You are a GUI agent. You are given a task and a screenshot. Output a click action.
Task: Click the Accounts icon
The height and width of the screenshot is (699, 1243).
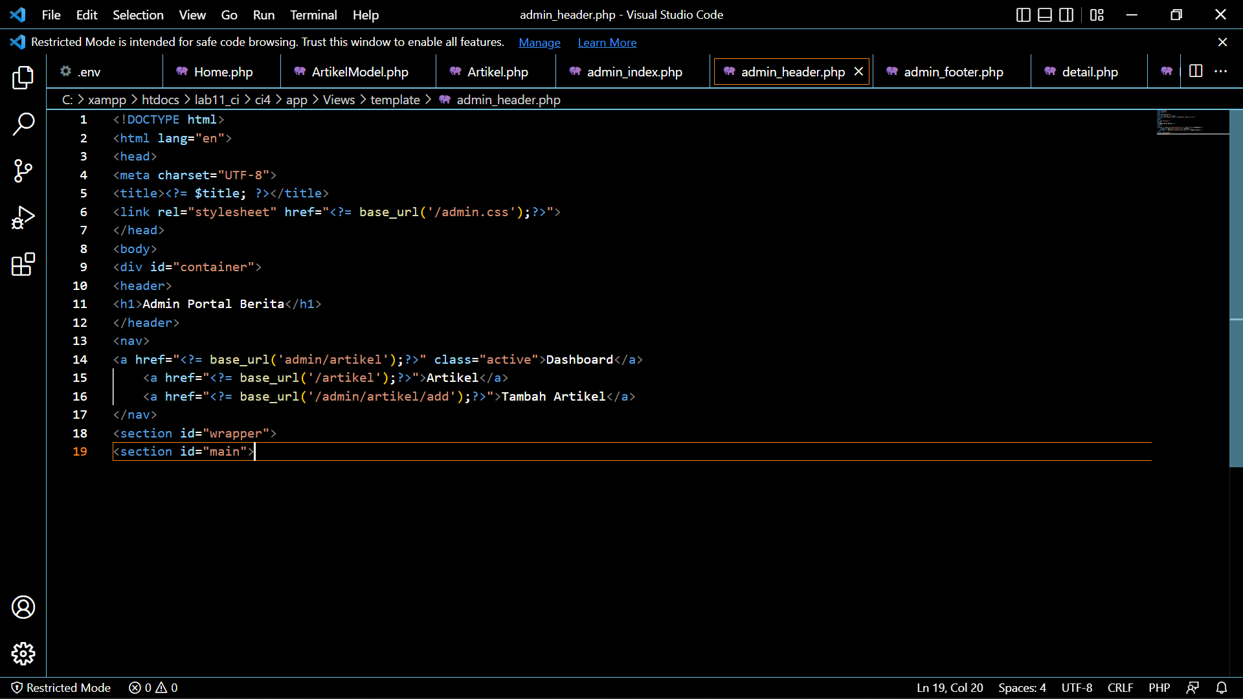(23, 607)
